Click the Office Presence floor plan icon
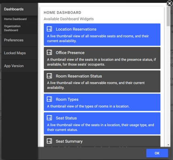The width and height of the screenshot is (173, 160). pos(49,52)
